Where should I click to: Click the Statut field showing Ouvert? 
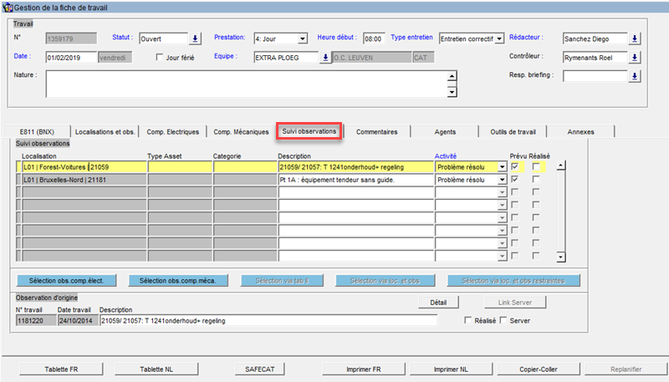tap(163, 38)
